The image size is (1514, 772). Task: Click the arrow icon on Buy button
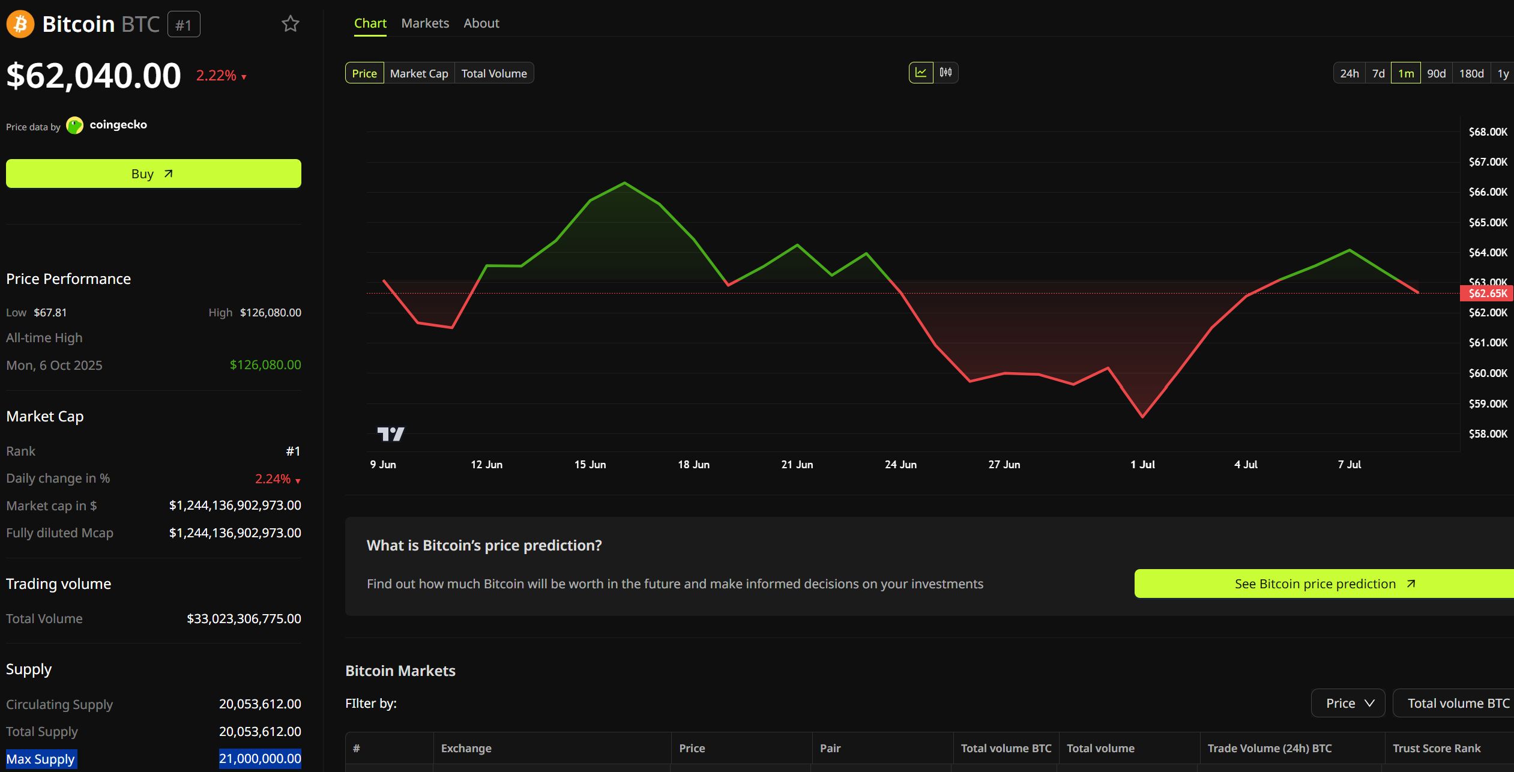169,173
